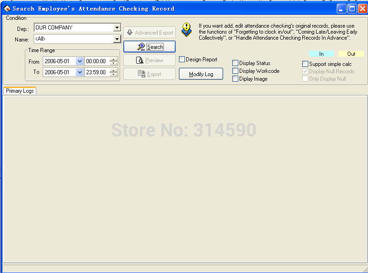Click the Advanced Export arrow icon
This screenshot has width=368, height=273.
click(130, 33)
